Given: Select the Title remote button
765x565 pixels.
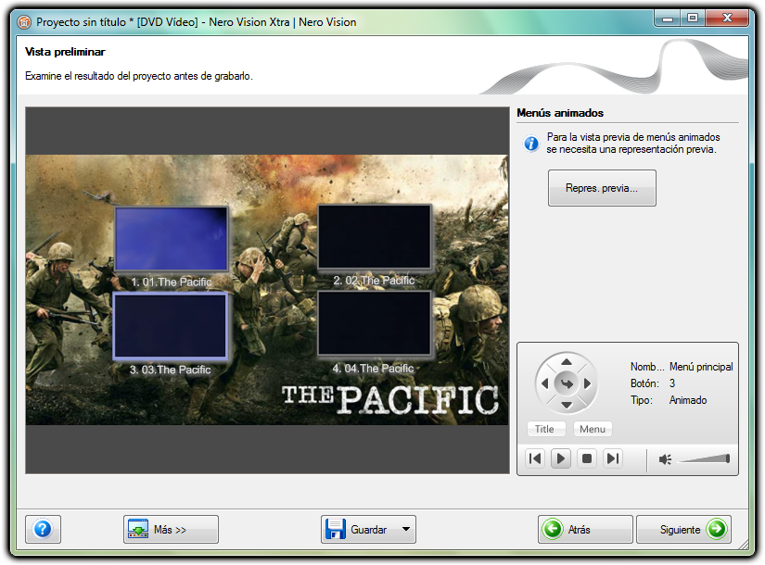Looking at the screenshot, I should coord(545,429).
